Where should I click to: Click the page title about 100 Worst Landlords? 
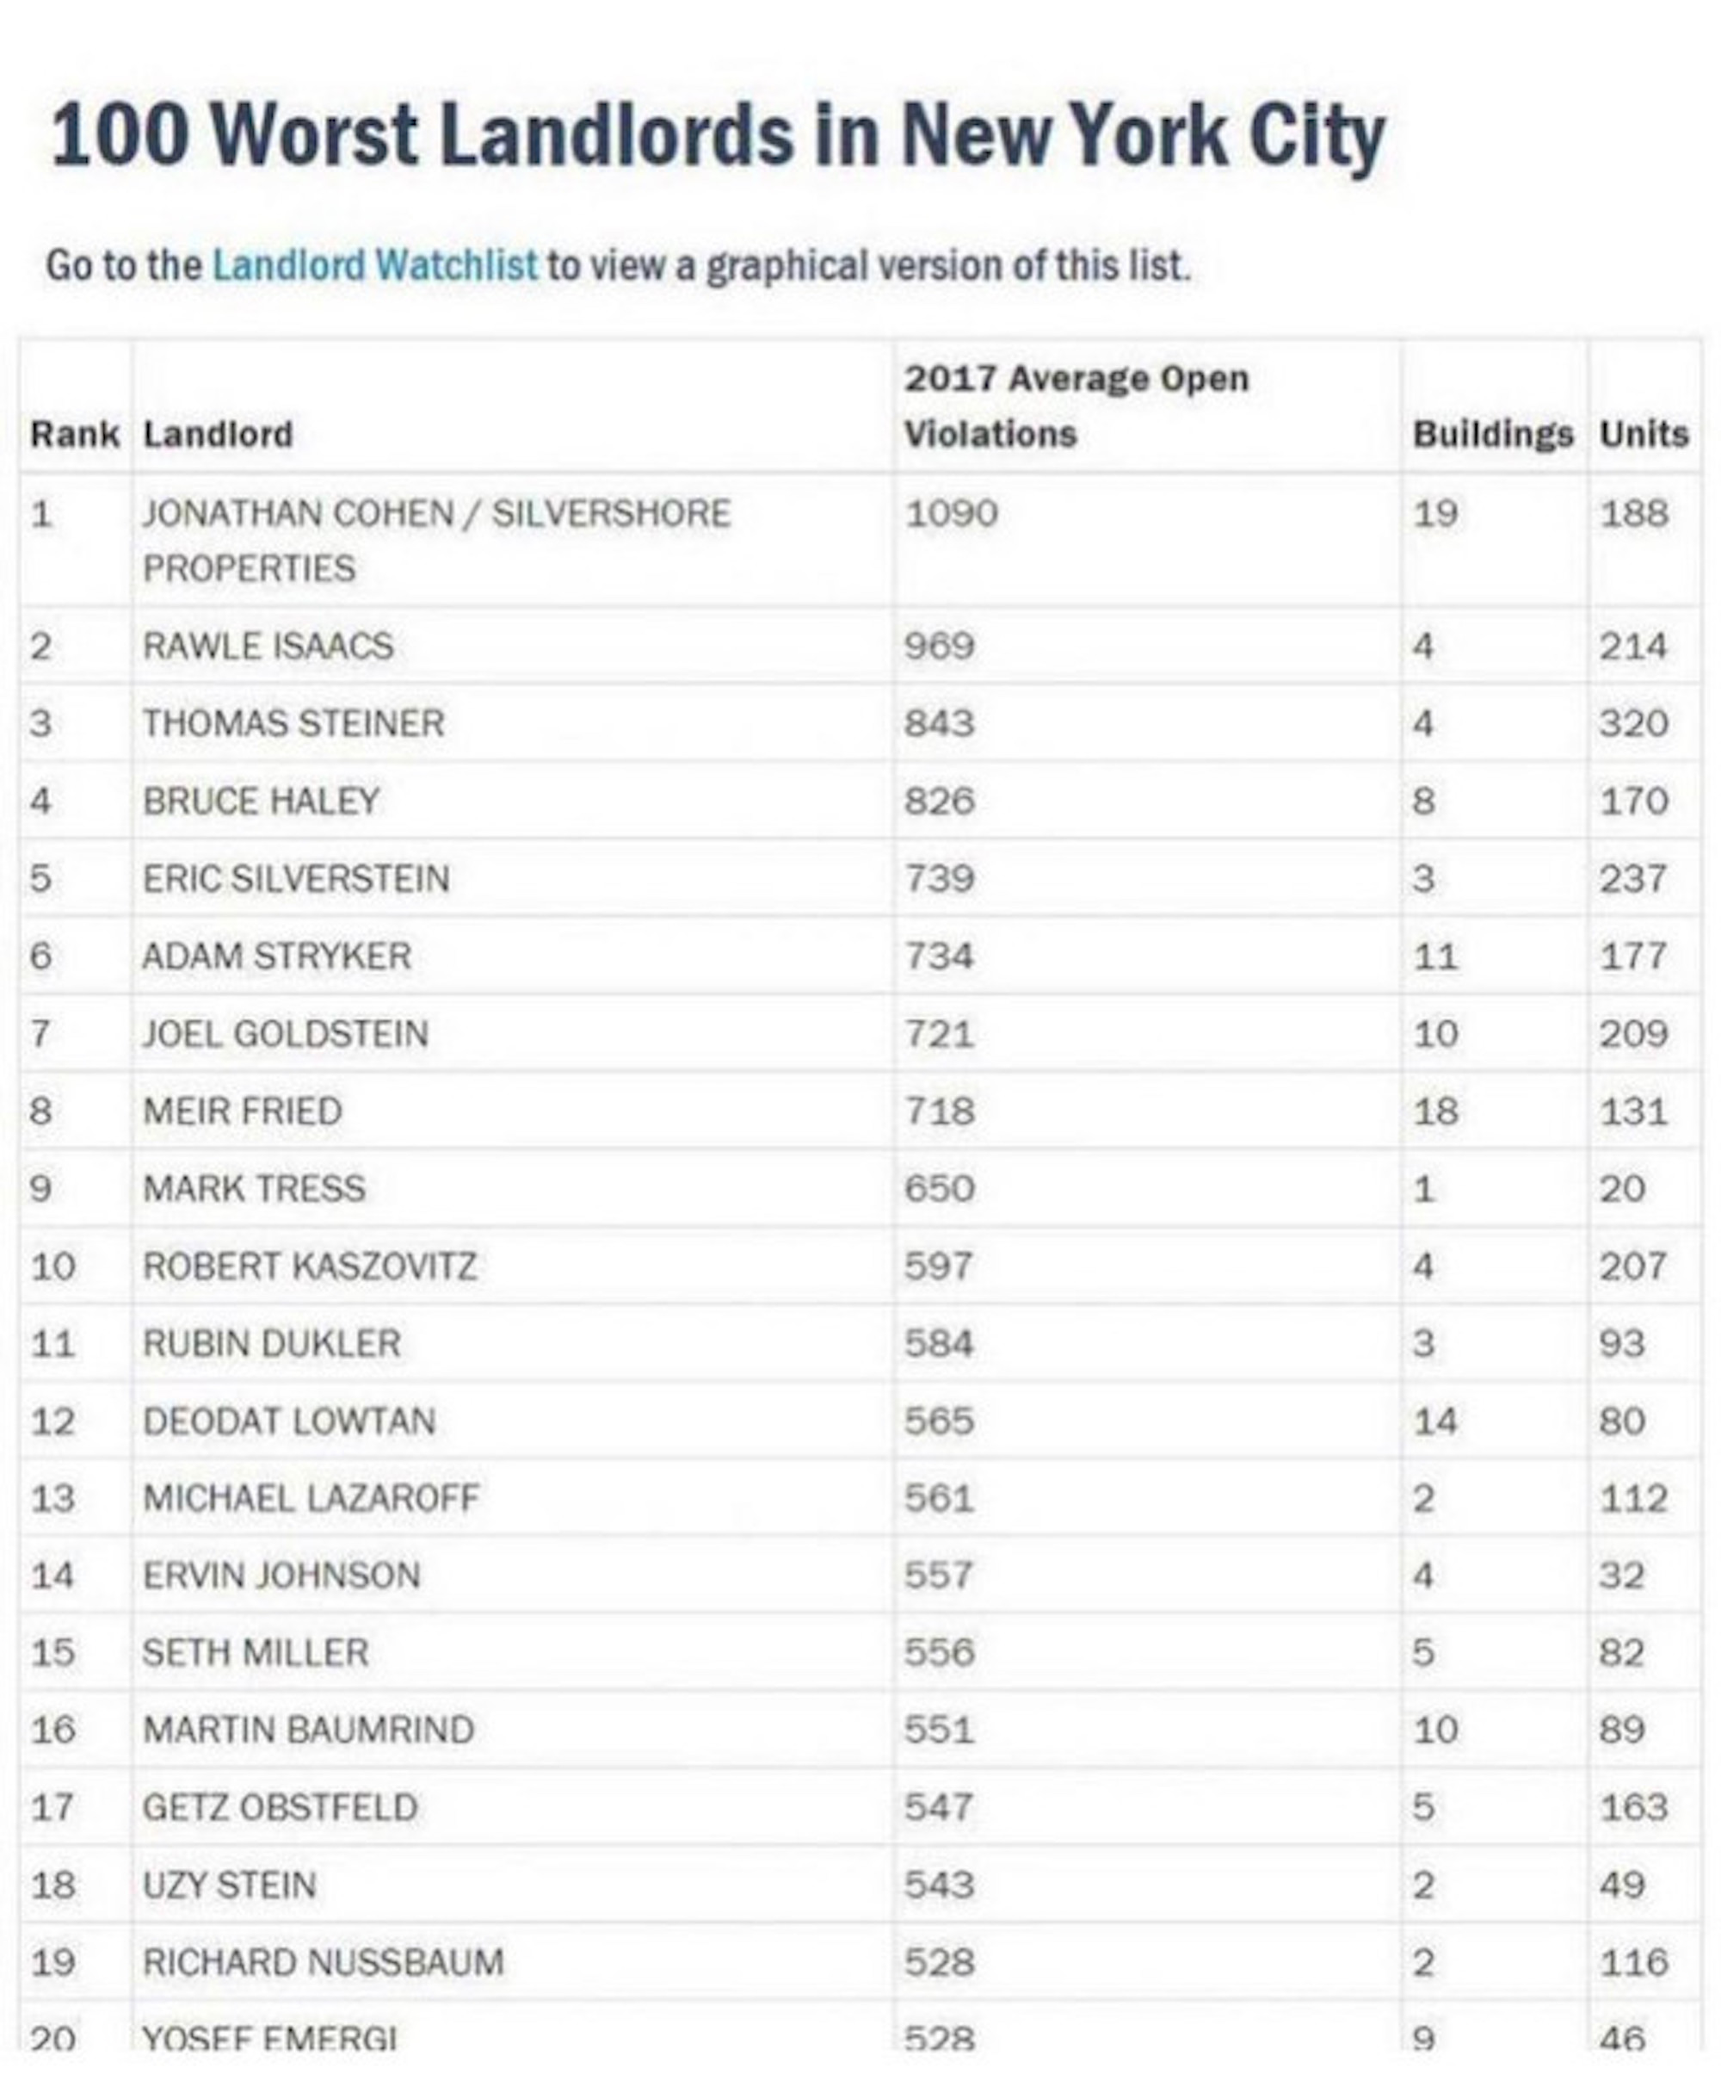(x=718, y=136)
